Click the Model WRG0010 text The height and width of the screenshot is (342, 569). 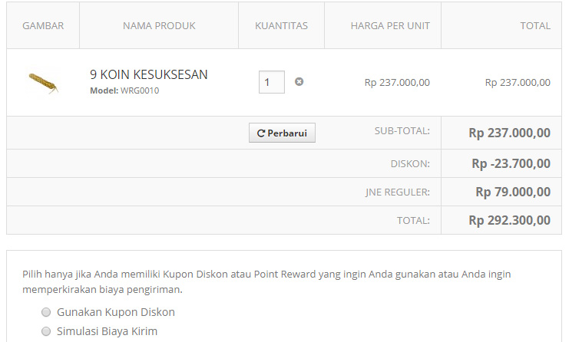[124, 90]
